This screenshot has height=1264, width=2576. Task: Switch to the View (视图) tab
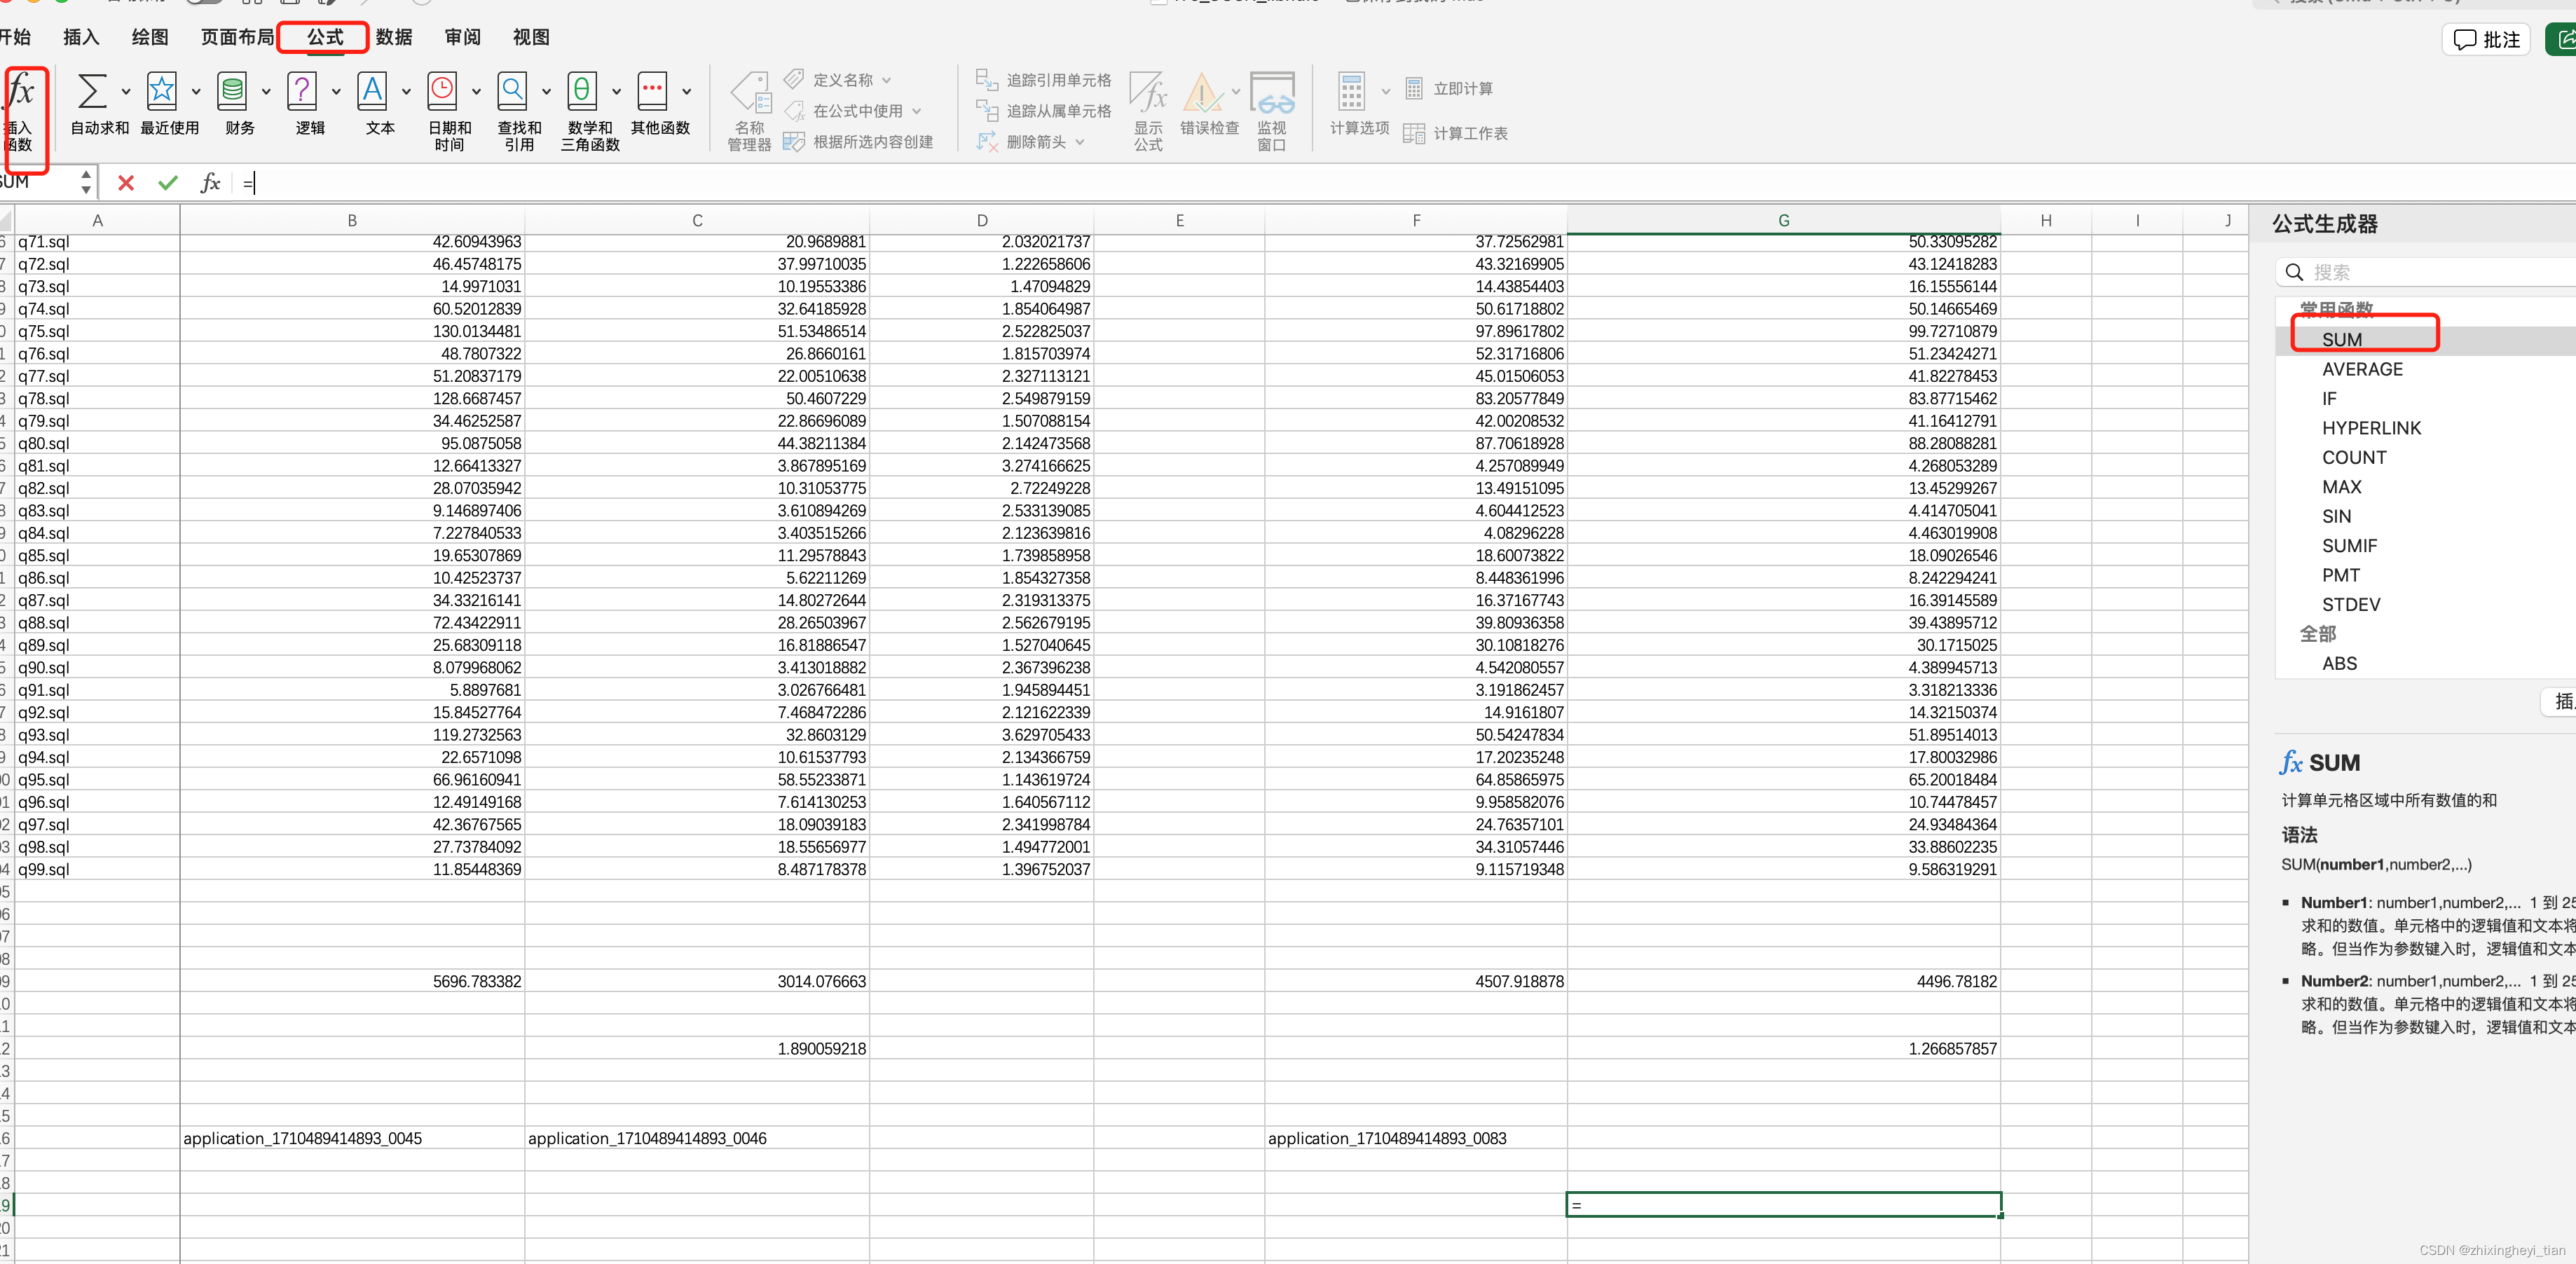(x=531, y=37)
